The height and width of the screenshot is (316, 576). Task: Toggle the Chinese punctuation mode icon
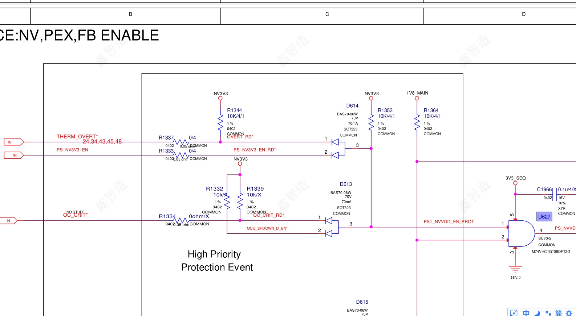click(x=548, y=313)
